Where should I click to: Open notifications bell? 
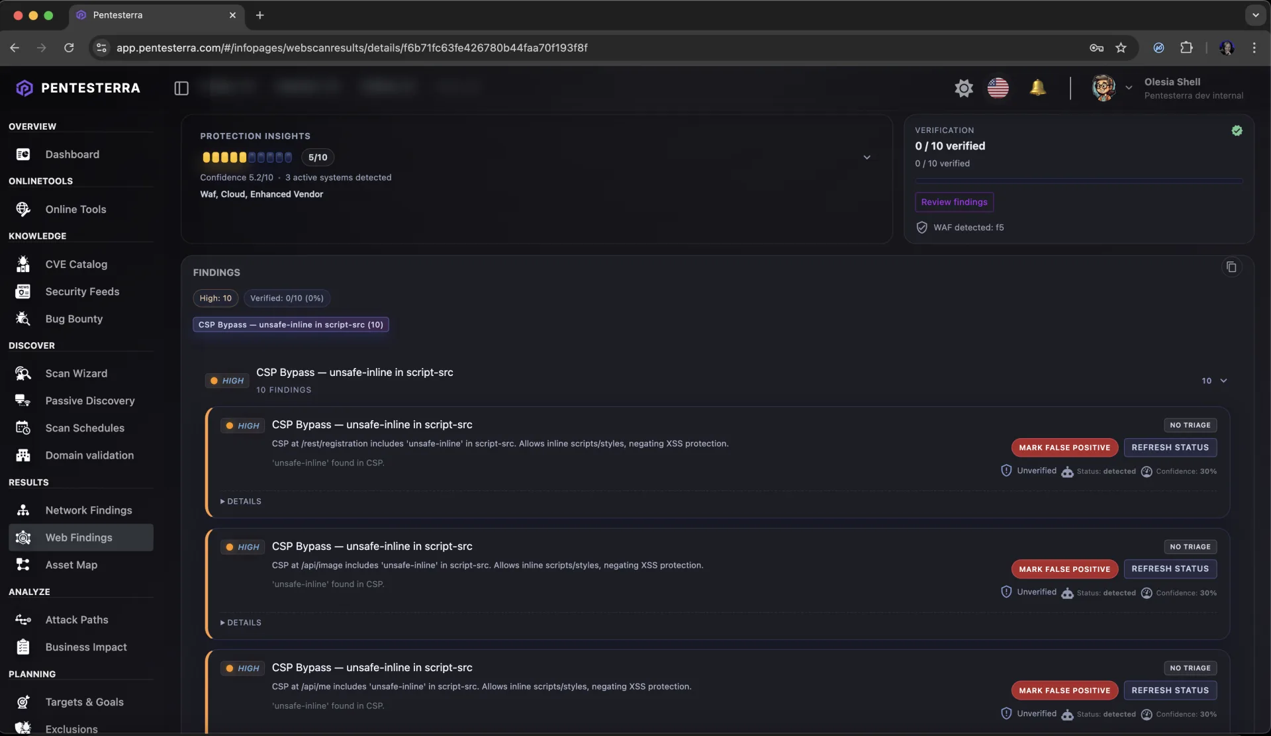(1037, 88)
